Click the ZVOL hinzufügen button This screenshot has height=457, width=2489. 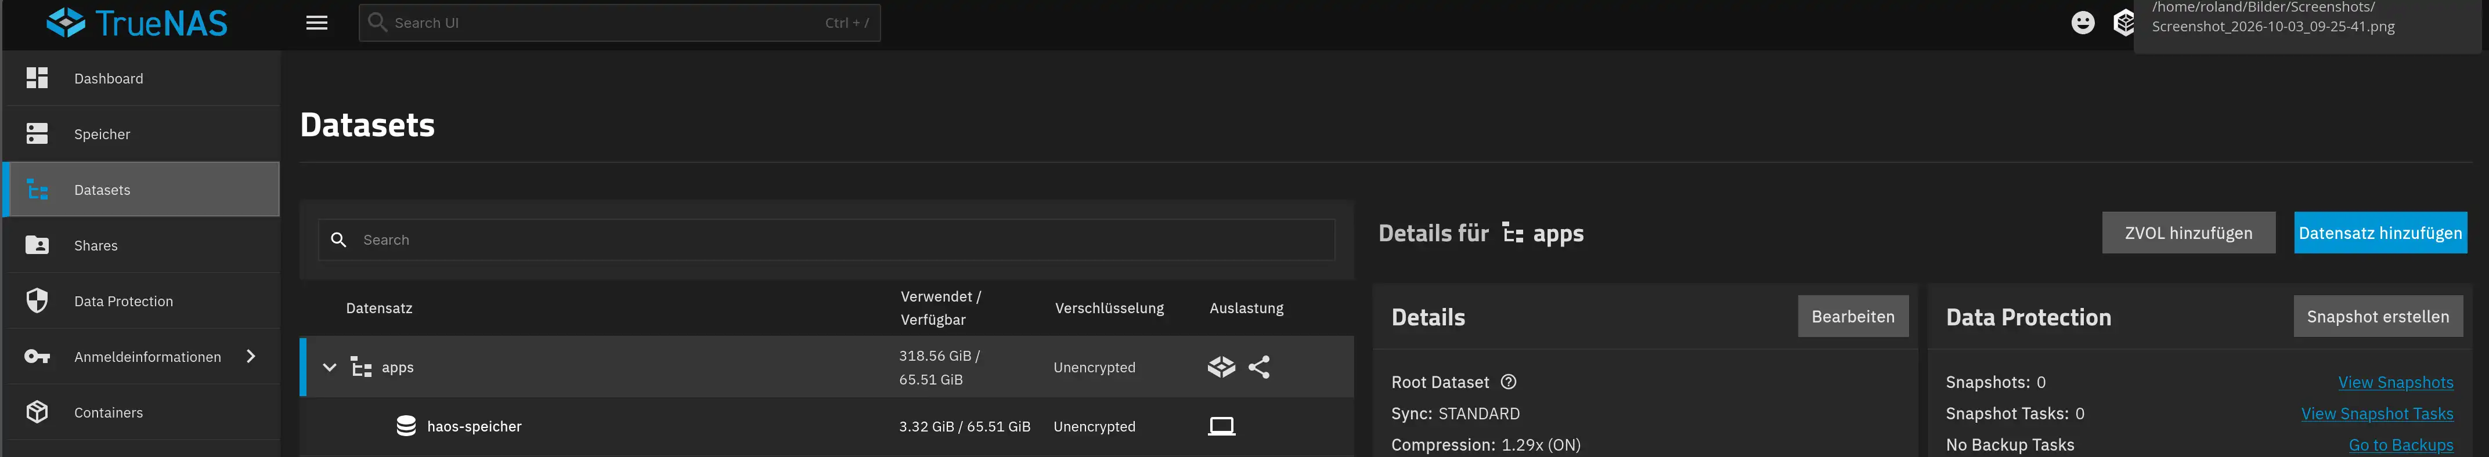pyautogui.click(x=2188, y=233)
